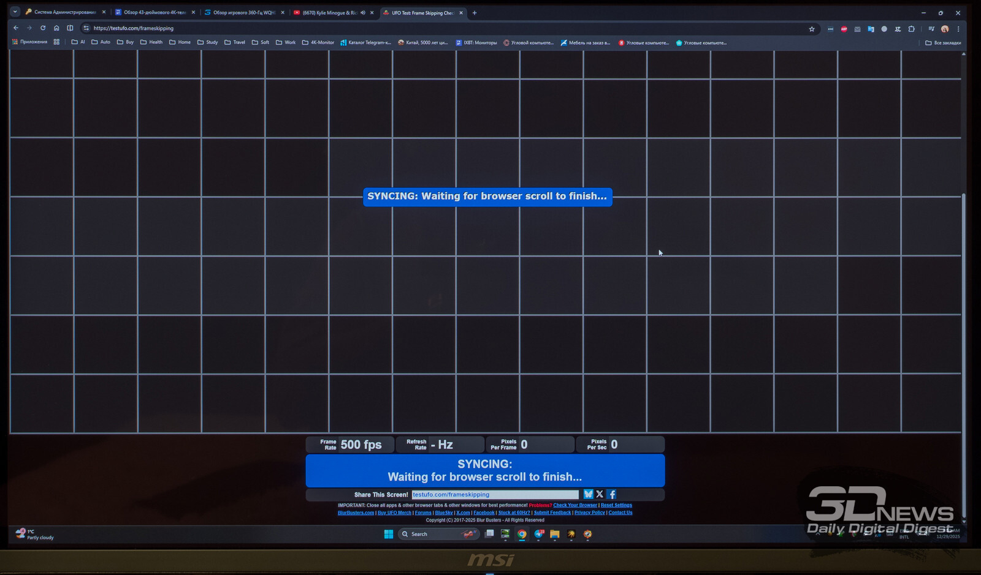Click the share URL text field

[x=495, y=495]
